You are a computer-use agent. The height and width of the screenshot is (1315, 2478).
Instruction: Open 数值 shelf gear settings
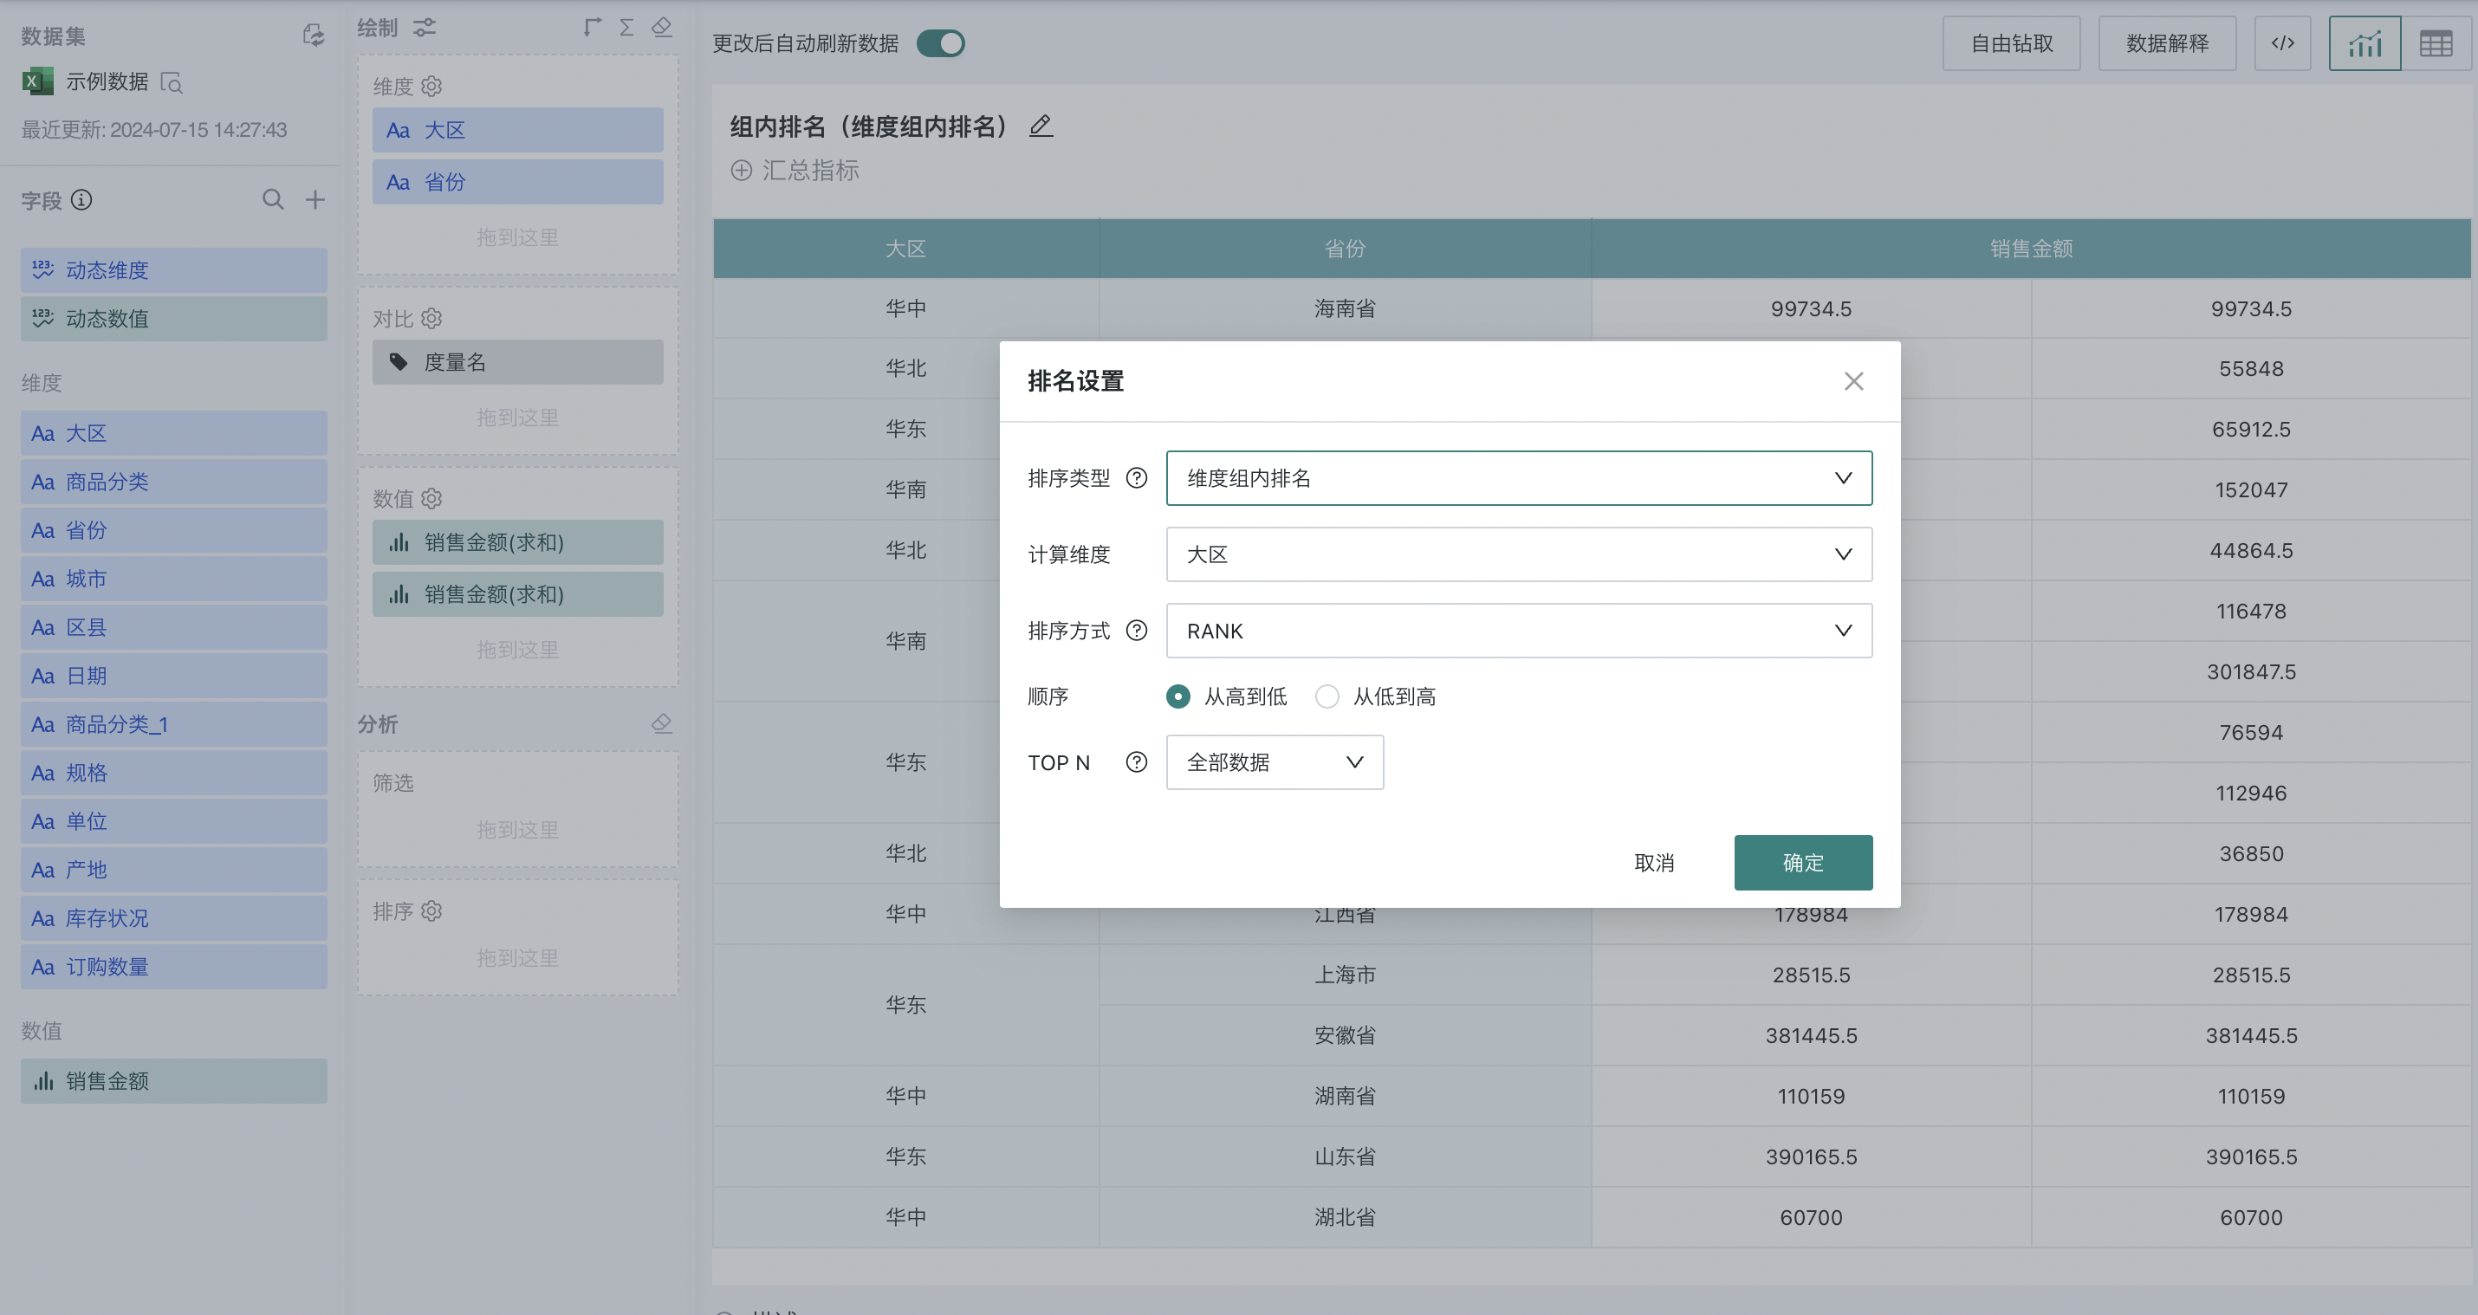432,497
